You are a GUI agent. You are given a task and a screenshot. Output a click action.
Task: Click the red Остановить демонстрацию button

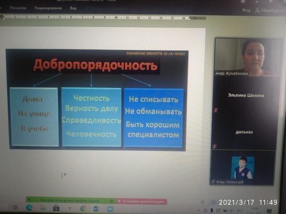coord(142,202)
